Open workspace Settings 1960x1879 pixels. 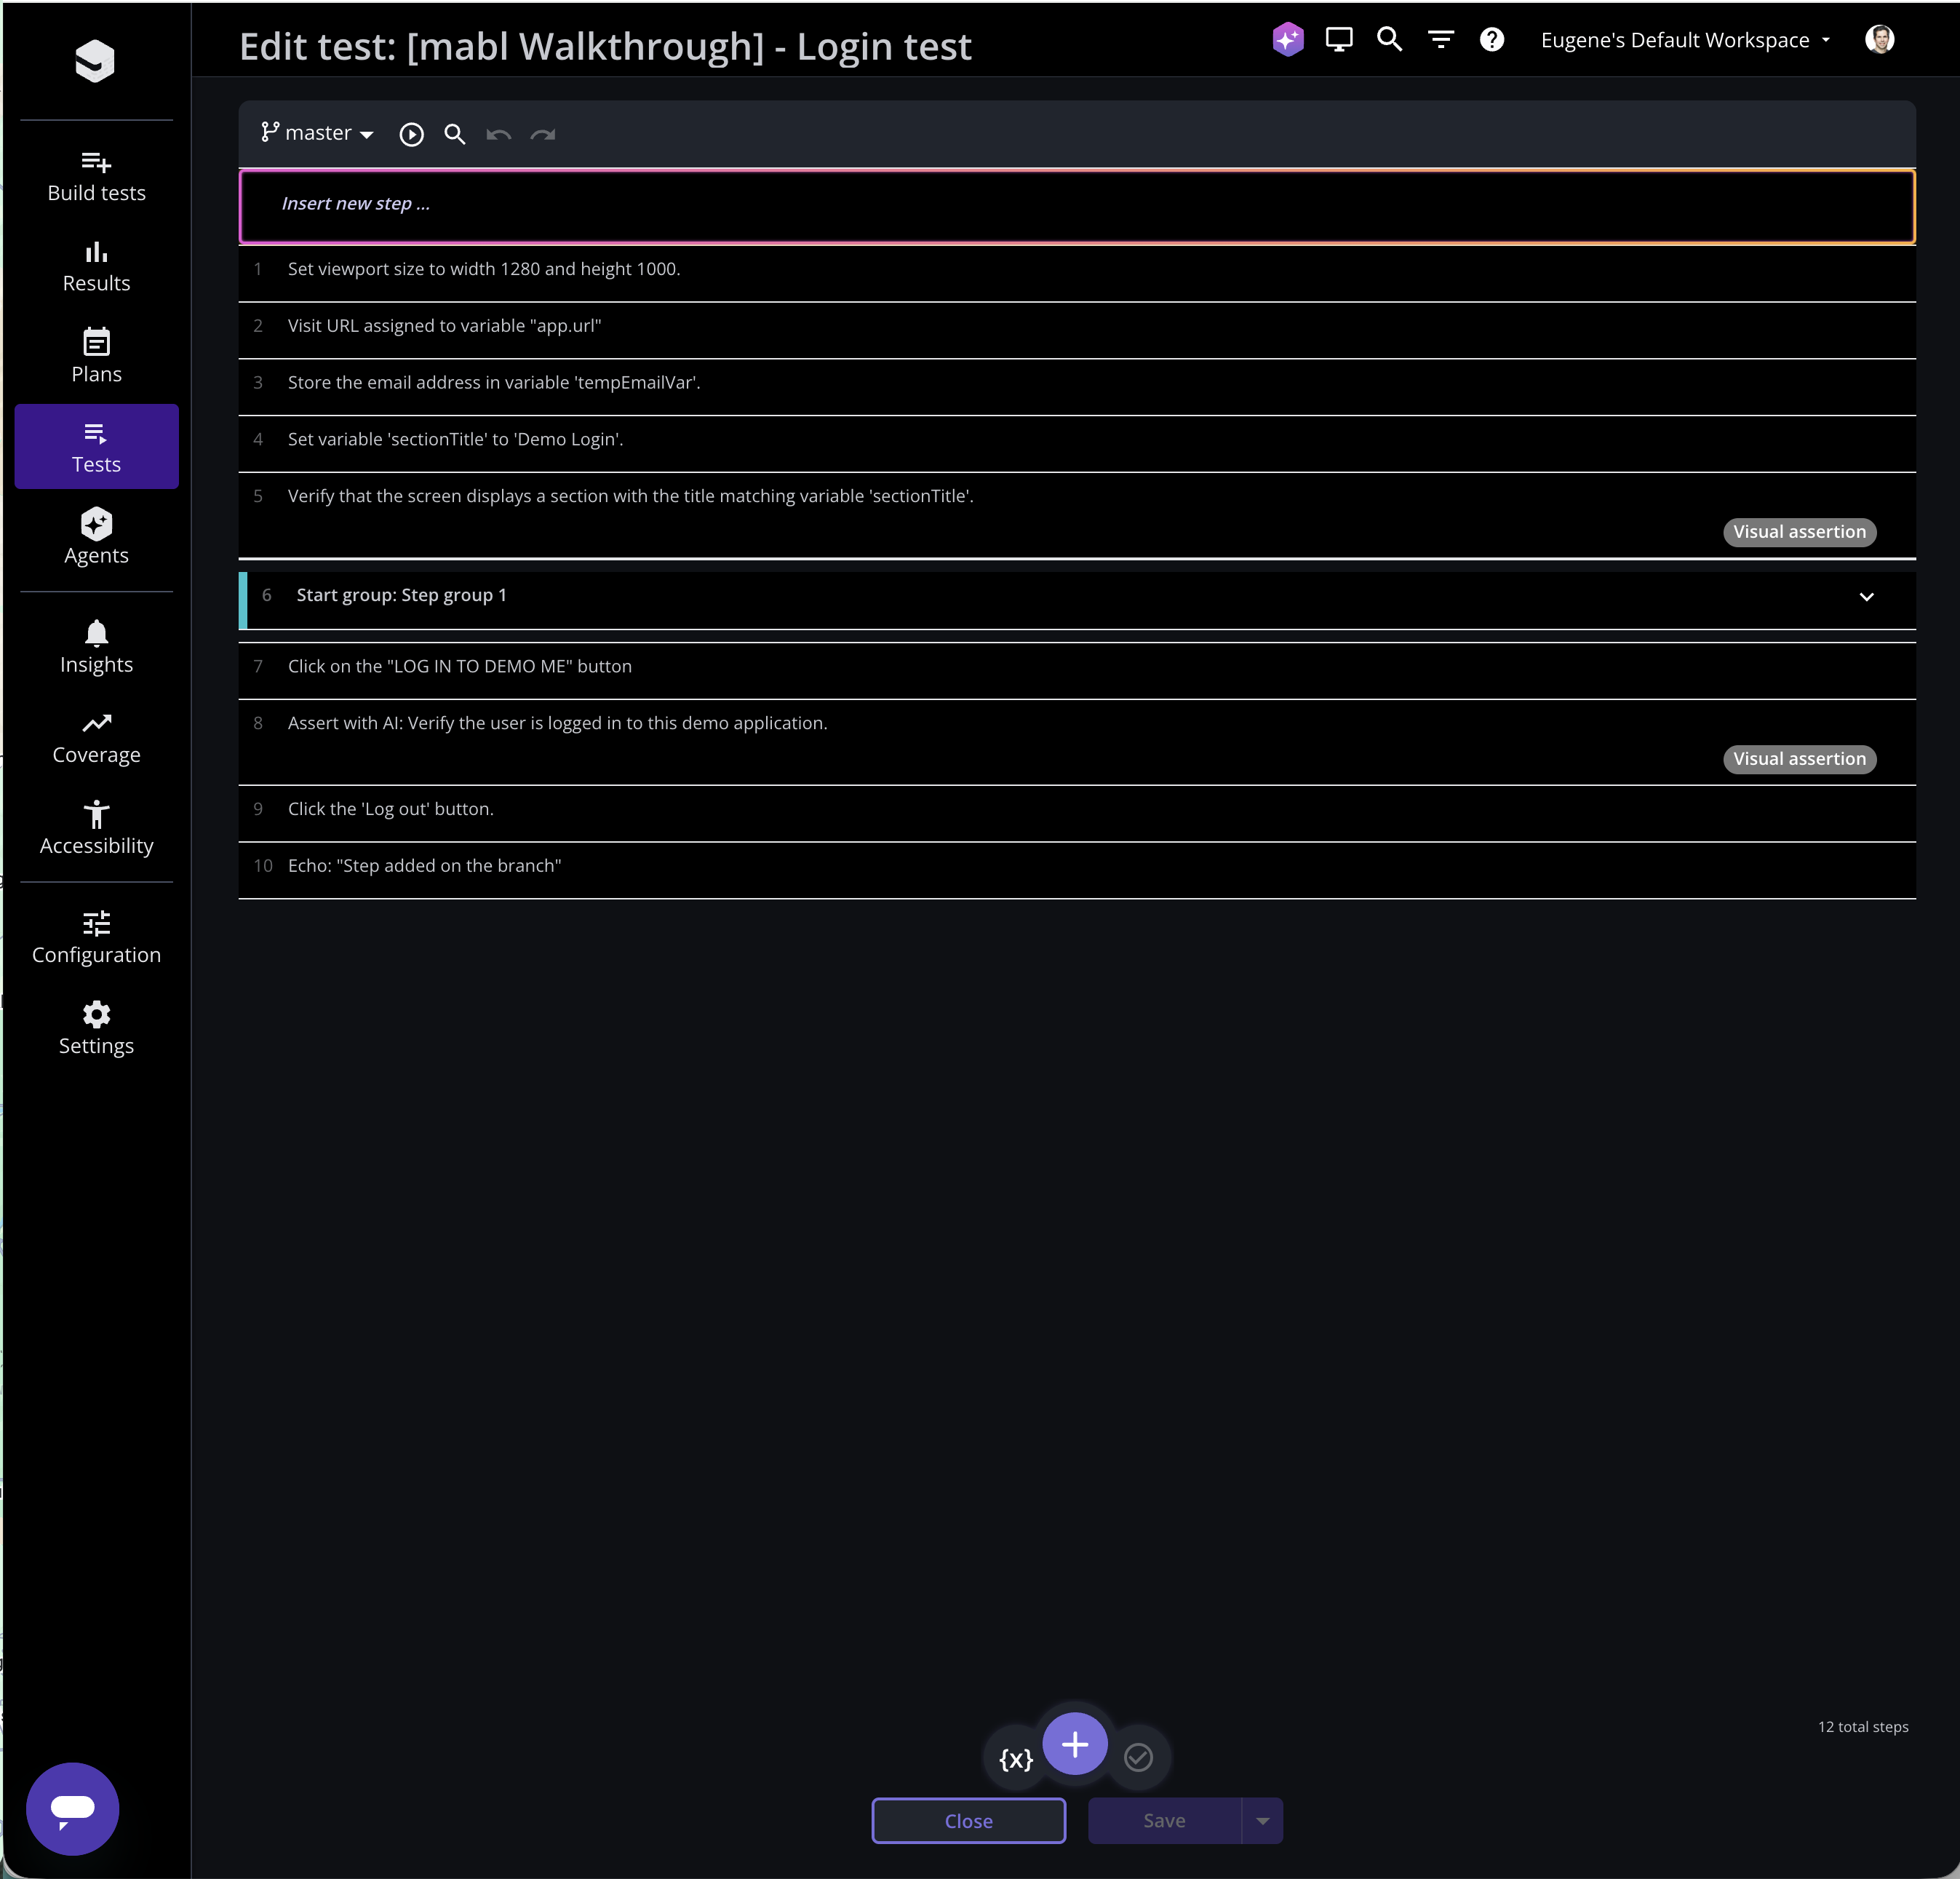coord(96,1028)
